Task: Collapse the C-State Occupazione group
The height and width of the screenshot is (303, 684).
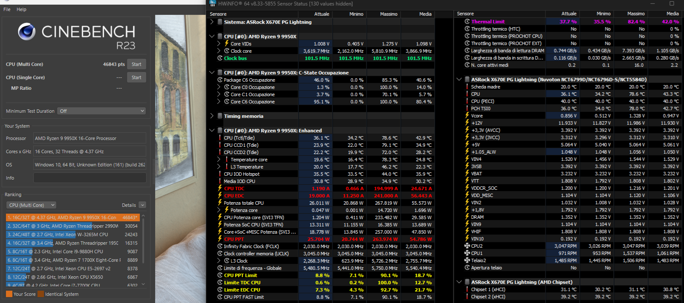Action: point(212,73)
